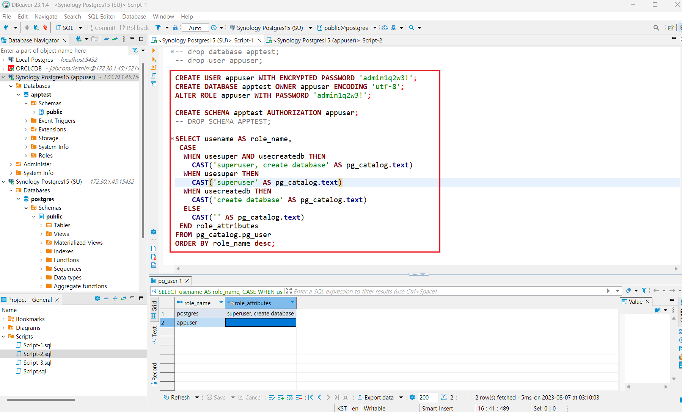Image resolution: width=682 pixels, height=412 pixels.
Task: Open the File menu
Action: (x=6, y=16)
